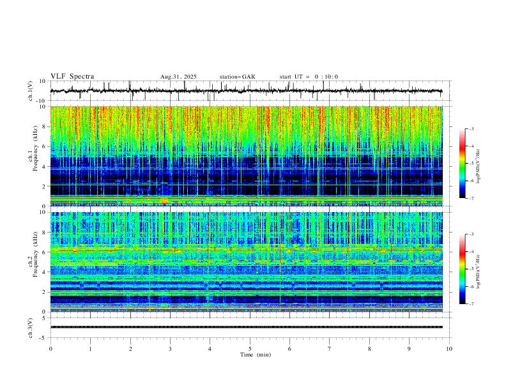This screenshot has height=391, width=506.
Task: Click the '8' kHz tick on ch.1 frequency axis
Action: click(x=45, y=126)
